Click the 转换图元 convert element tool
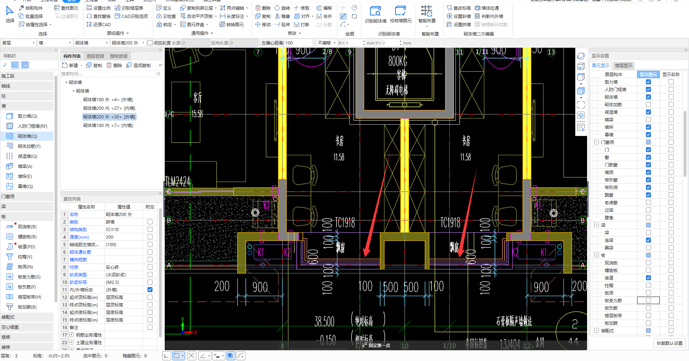Image resolution: width=689 pixels, height=361 pixels. click(x=232, y=24)
